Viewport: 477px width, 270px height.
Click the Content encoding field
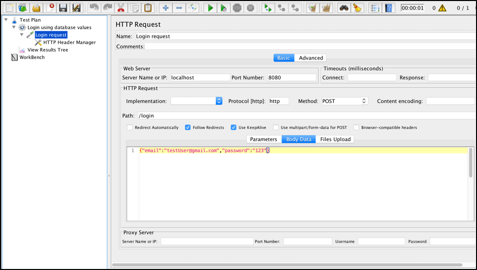(450, 101)
